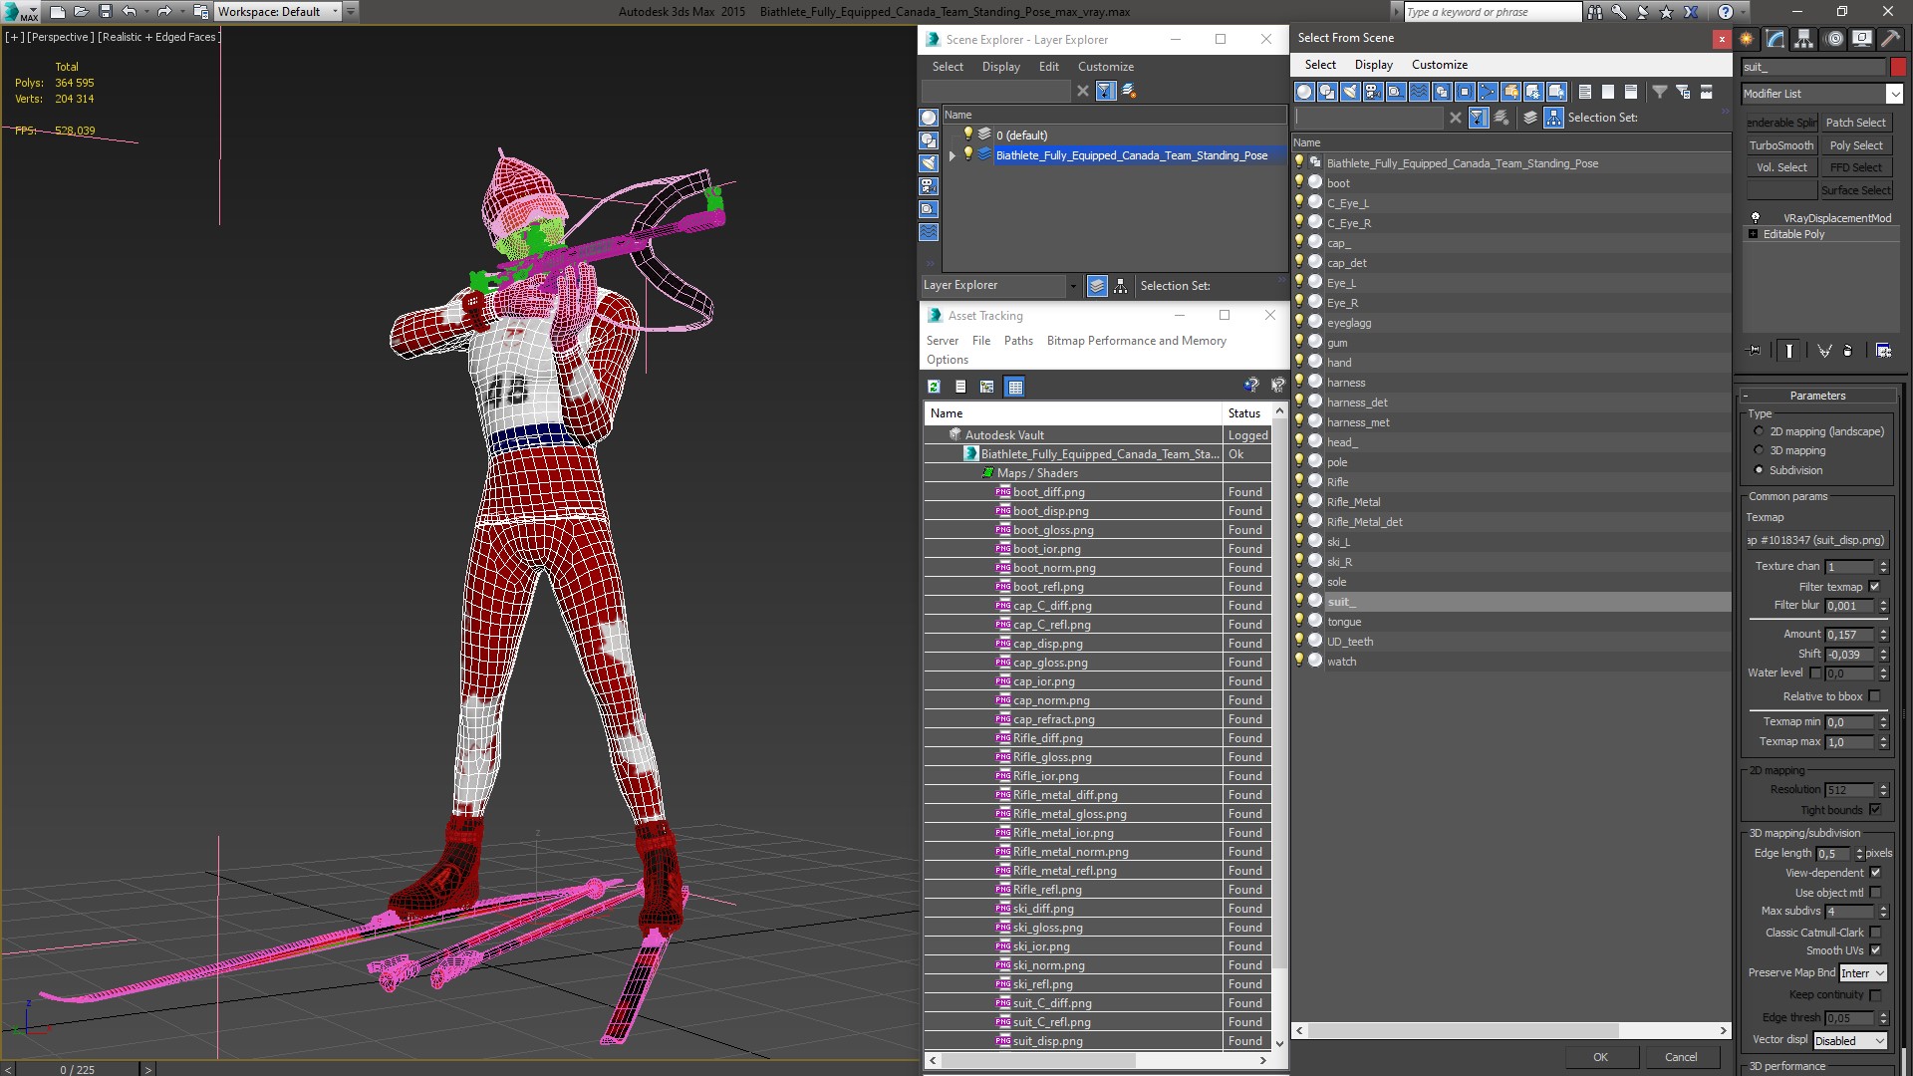
Task: Toggle Display Lights filter in Select From Scene
Action: pyautogui.click(x=1350, y=92)
